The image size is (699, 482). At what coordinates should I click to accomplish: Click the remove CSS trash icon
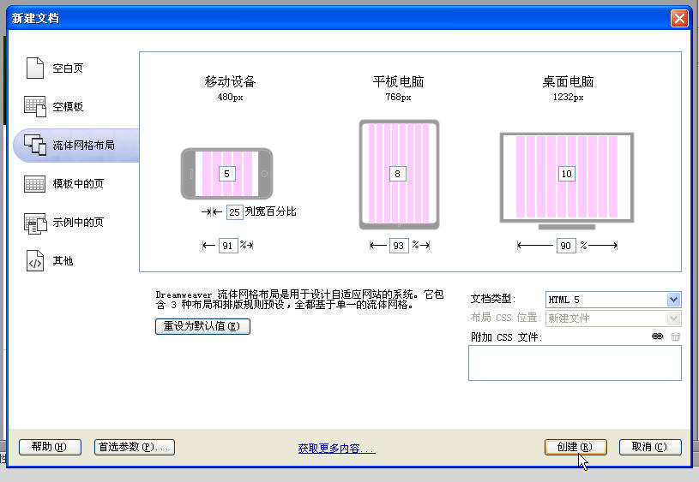tap(676, 336)
